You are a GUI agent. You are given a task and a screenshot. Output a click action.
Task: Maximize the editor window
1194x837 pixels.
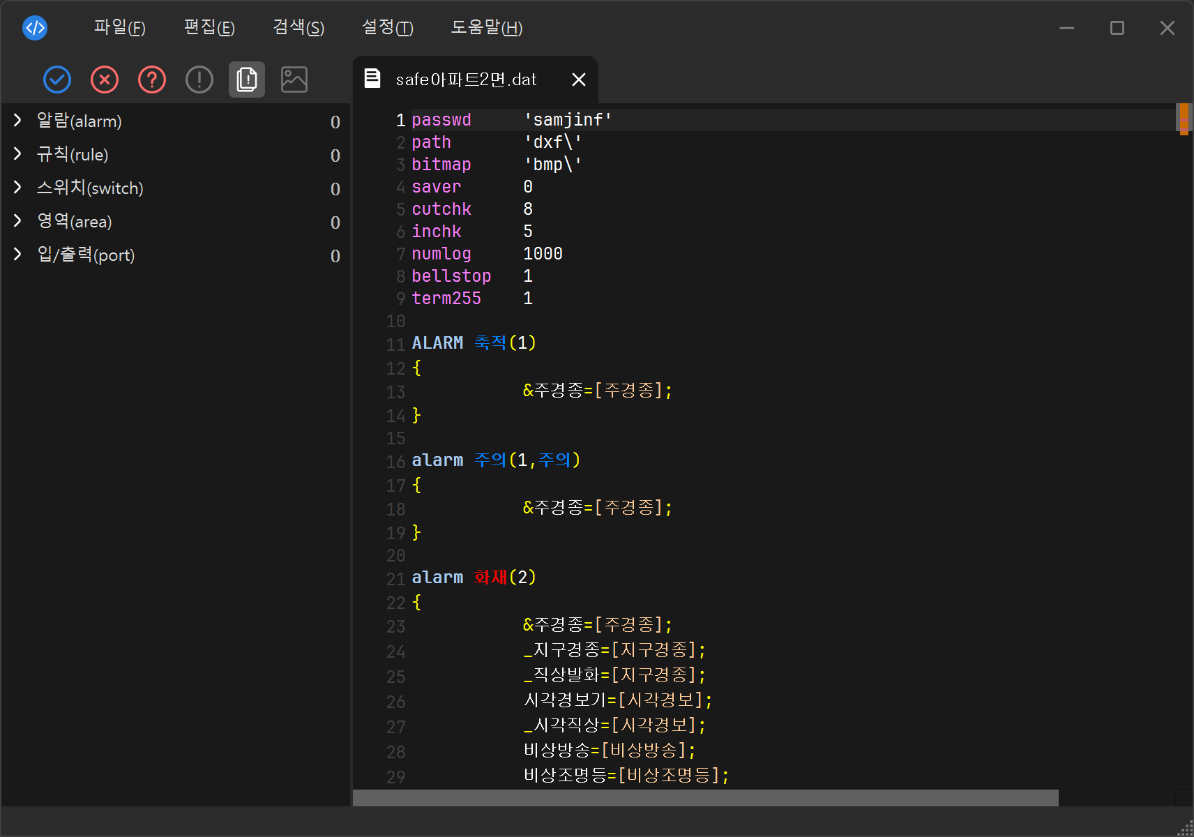[x=1117, y=28]
